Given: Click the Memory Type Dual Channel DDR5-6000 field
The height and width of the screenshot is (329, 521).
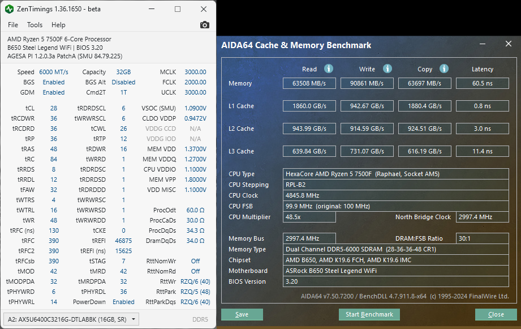Looking at the screenshot, I should click(396, 249).
